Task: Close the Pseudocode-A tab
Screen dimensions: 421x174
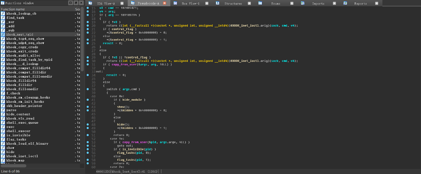Action: pos(165,3)
